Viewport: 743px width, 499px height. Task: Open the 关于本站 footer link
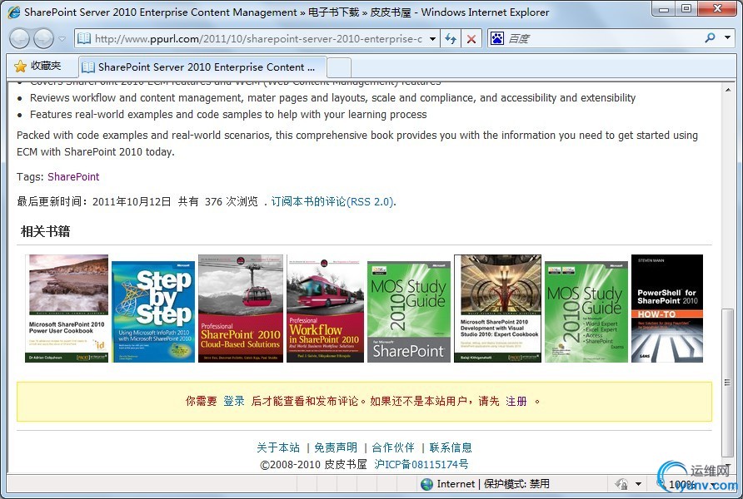click(x=278, y=447)
